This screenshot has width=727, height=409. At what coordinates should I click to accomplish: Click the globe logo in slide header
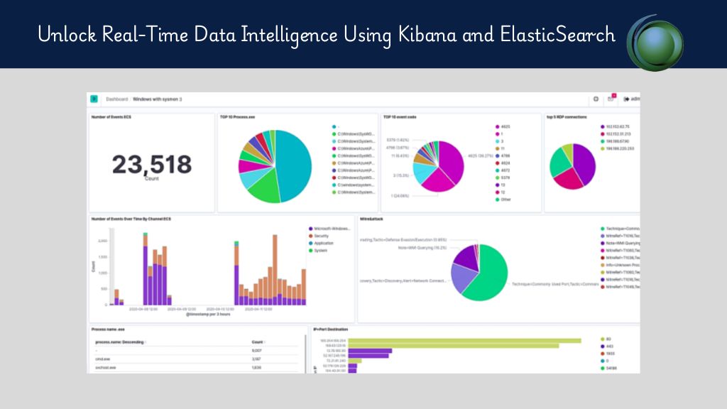(655, 43)
